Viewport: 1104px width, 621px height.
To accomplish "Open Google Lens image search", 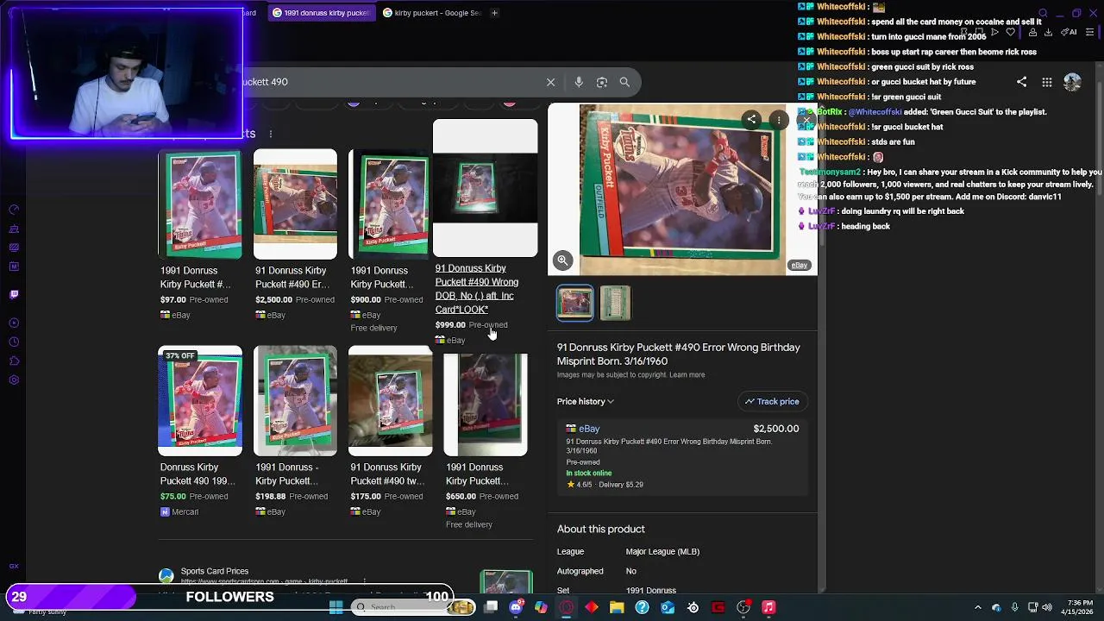I will point(602,82).
